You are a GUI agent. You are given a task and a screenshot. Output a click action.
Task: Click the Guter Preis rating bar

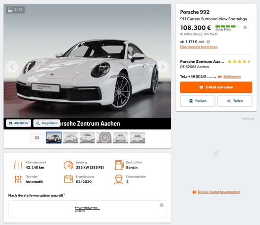(228, 27)
